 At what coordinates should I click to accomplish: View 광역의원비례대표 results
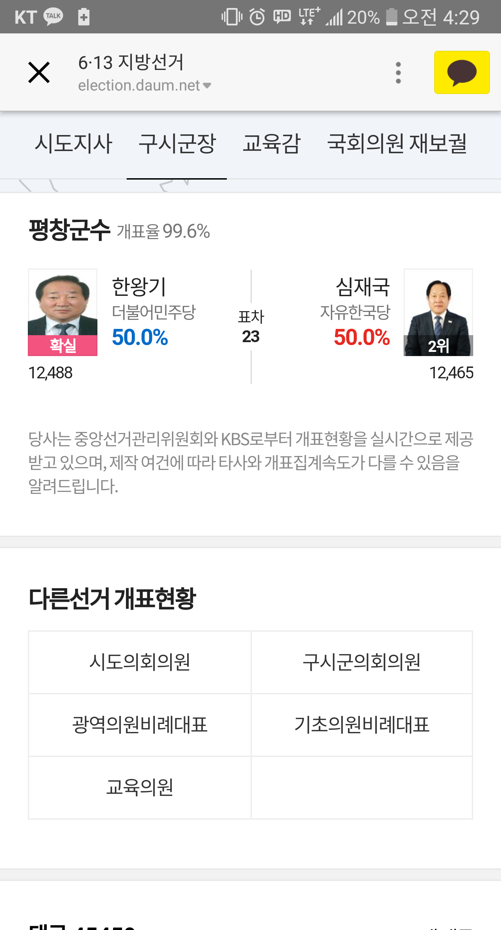pyautogui.click(x=140, y=725)
